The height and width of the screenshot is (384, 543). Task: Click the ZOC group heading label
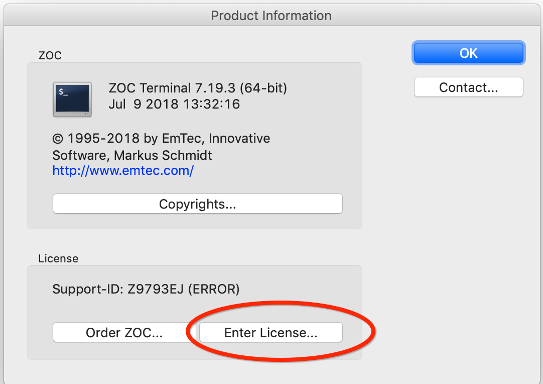pyautogui.click(x=50, y=55)
